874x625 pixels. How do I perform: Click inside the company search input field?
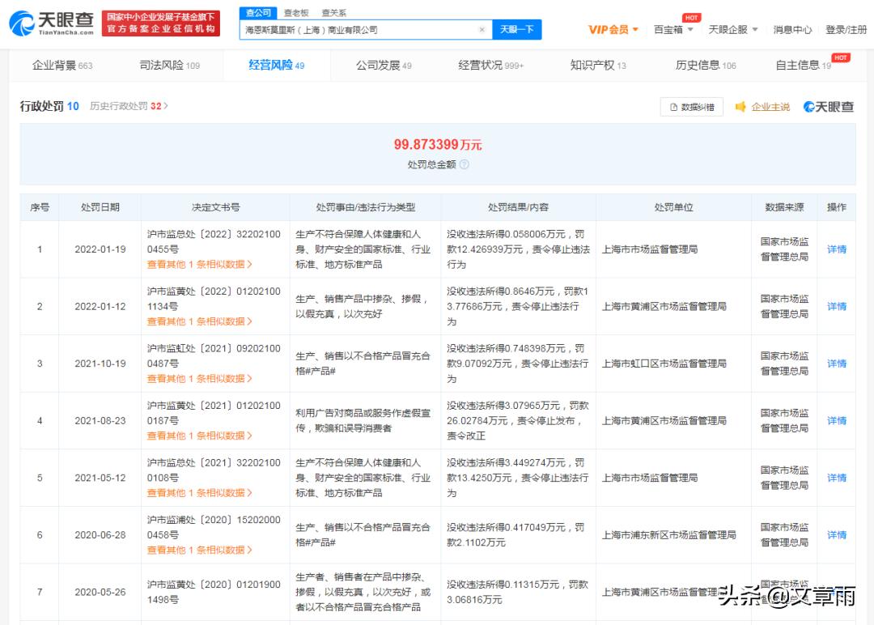356,28
